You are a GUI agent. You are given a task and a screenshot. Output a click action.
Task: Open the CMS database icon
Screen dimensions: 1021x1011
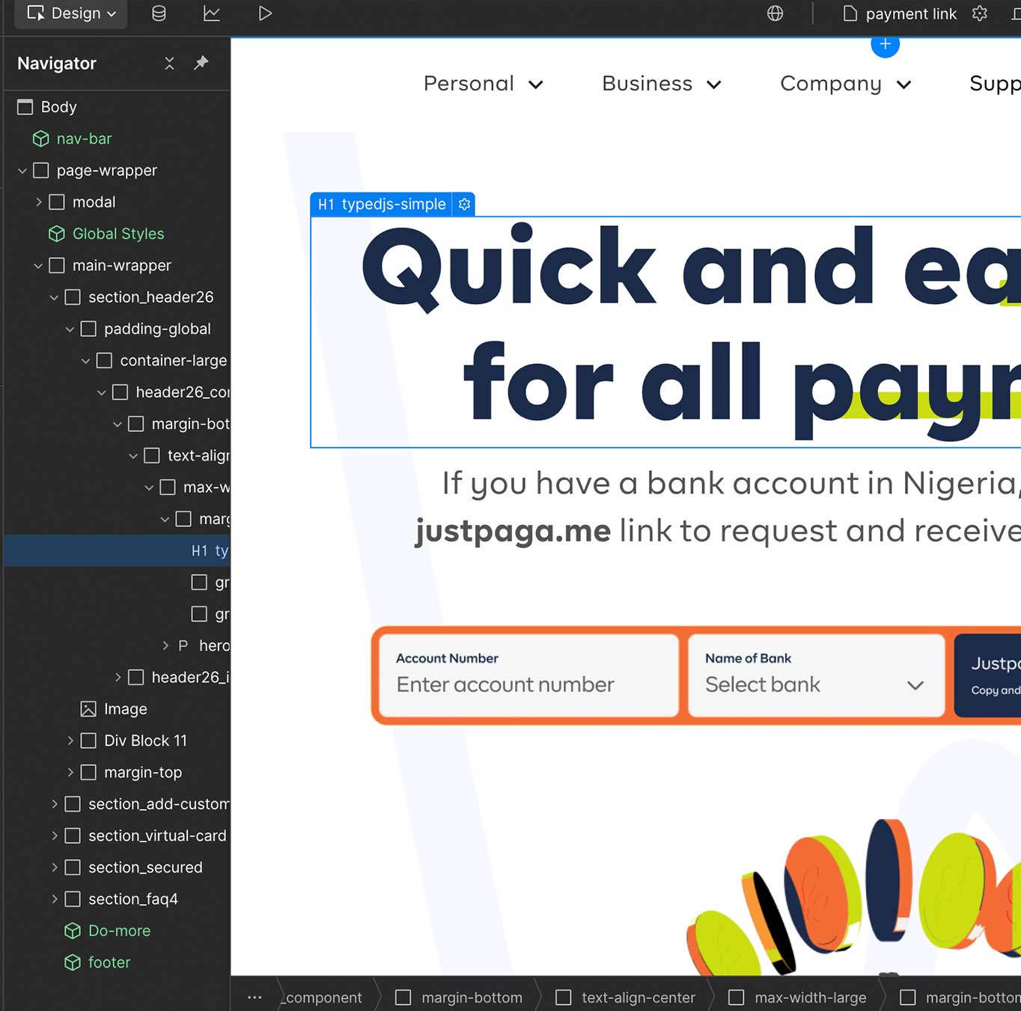pos(159,13)
